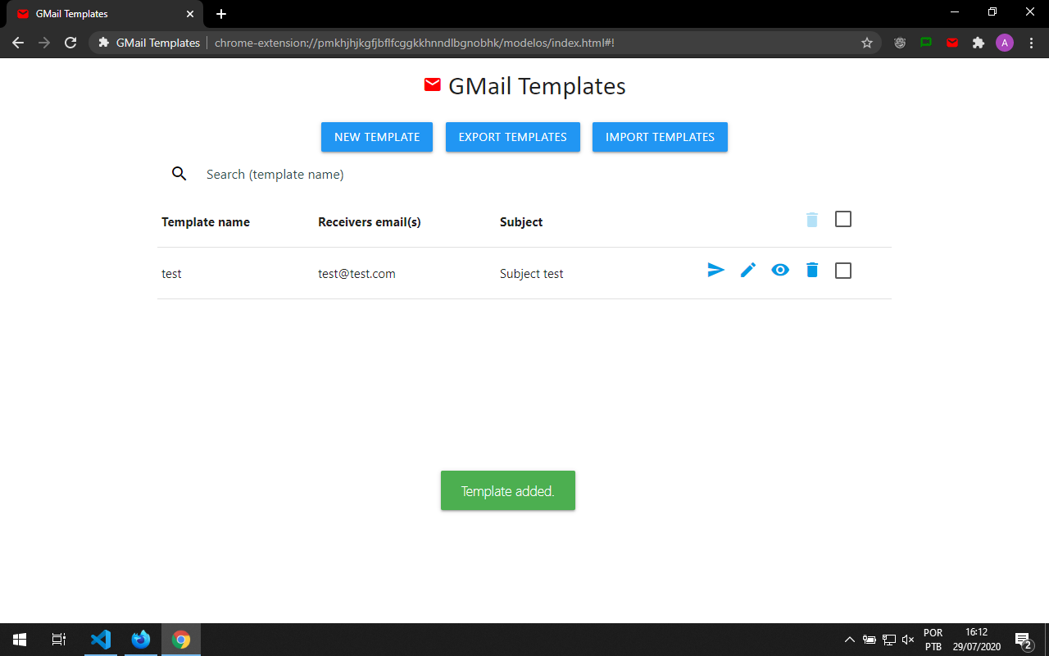Click the NEW TEMPLATE button

pyautogui.click(x=376, y=137)
